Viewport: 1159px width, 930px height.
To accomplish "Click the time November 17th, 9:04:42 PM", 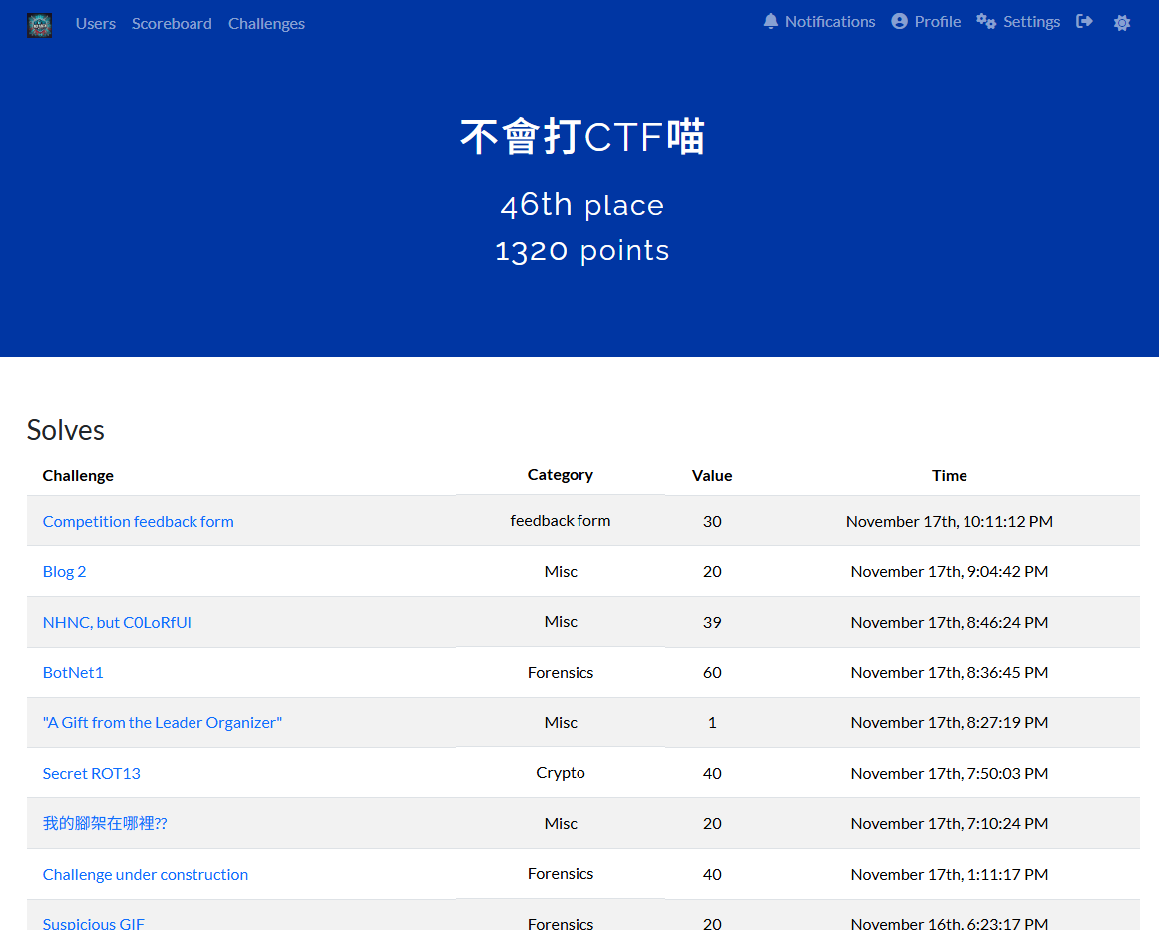I will pos(950,572).
